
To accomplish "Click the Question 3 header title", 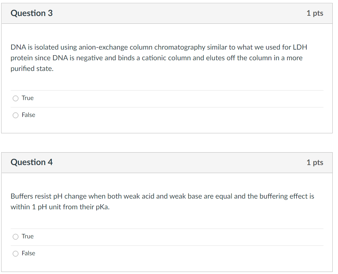I will 31,13.
